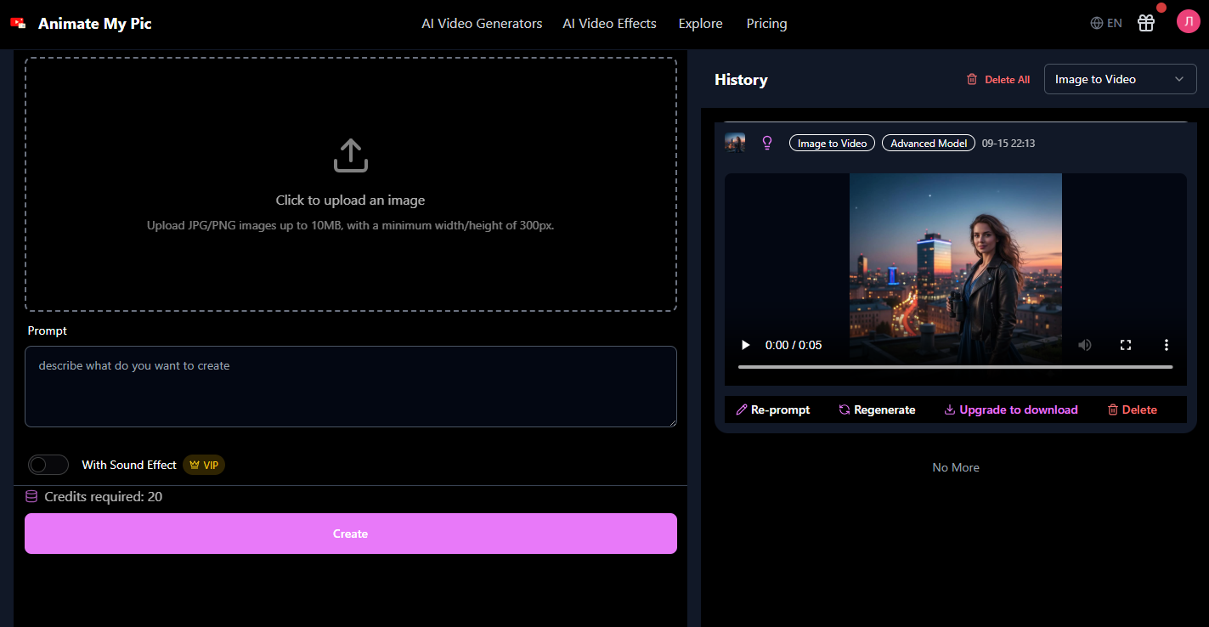Go to the Explore page
The width and height of the screenshot is (1209, 627).
701,24
